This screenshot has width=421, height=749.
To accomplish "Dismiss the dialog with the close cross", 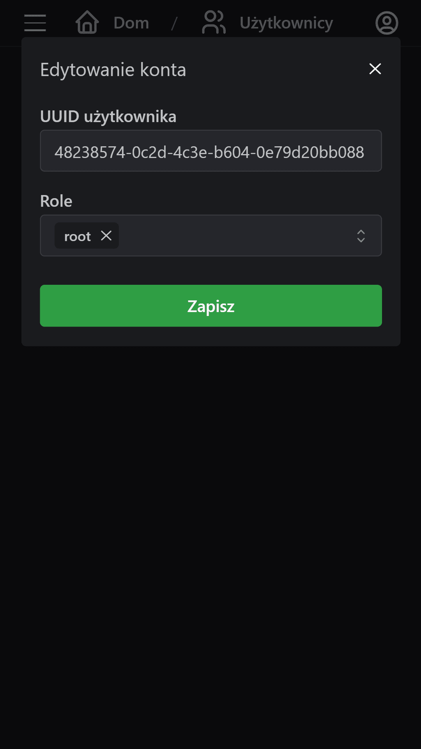I will 375,69.
